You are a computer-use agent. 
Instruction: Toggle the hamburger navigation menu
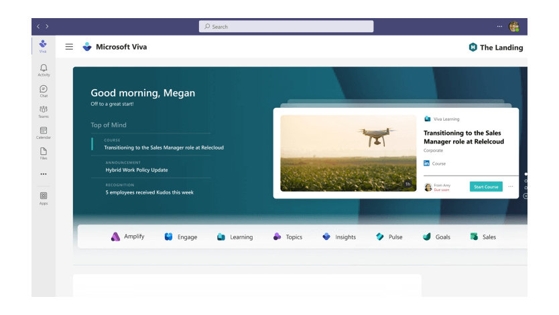[69, 47]
